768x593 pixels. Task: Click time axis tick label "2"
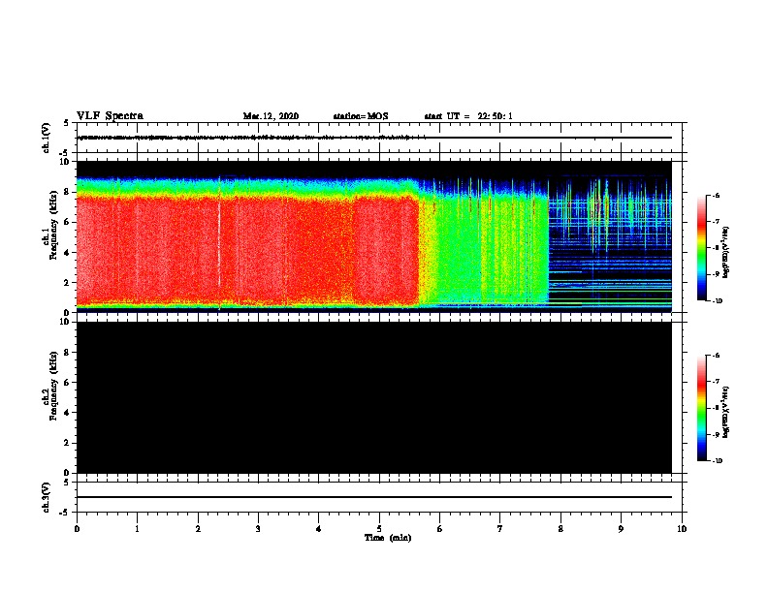[198, 529]
